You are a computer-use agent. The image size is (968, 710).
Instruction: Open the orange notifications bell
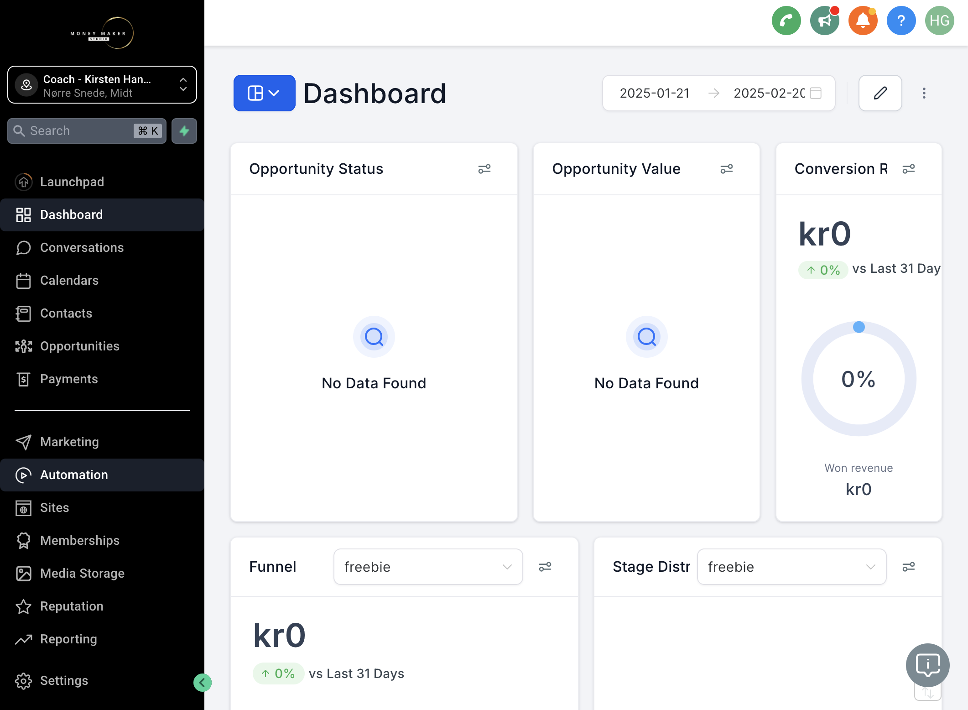tap(863, 21)
